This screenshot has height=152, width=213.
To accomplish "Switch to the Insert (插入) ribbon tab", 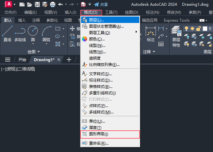I will click(22, 20).
